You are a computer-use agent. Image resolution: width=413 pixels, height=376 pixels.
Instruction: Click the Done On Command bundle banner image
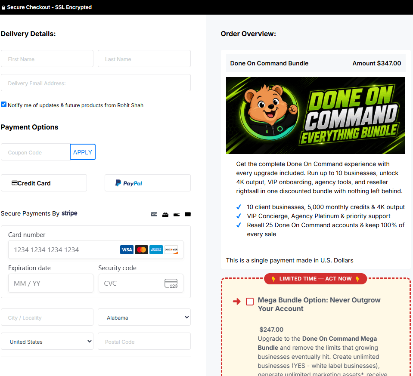(x=316, y=115)
